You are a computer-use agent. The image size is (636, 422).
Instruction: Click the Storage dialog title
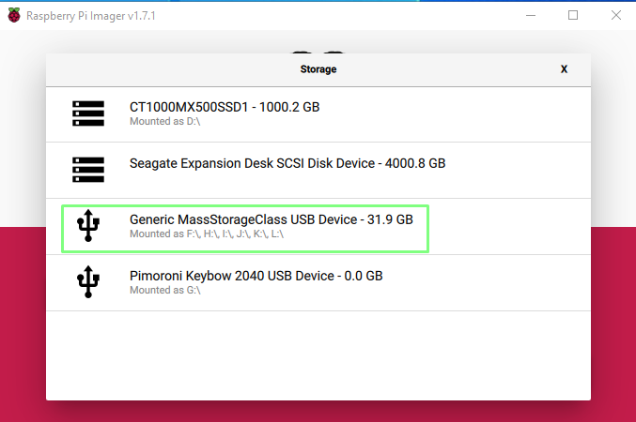(x=318, y=69)
